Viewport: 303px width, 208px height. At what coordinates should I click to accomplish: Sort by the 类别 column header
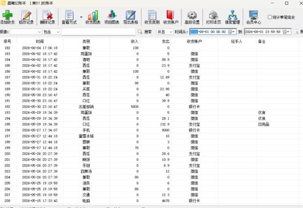tap(86, 42)
